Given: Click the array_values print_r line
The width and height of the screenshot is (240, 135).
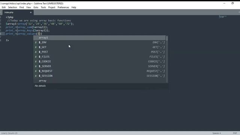Looking at the screenshot, I should [24, 34].
